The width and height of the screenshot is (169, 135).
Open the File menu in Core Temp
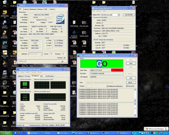(x=94, y=11)
